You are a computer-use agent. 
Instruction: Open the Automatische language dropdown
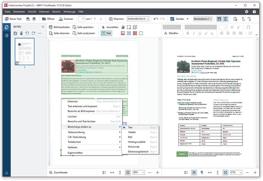138,19
